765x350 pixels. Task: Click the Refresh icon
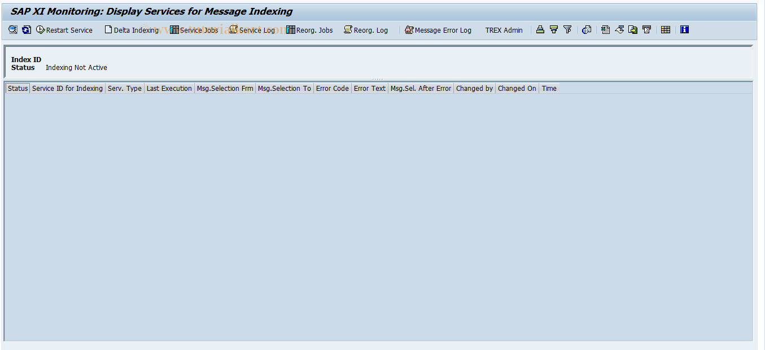27,30
